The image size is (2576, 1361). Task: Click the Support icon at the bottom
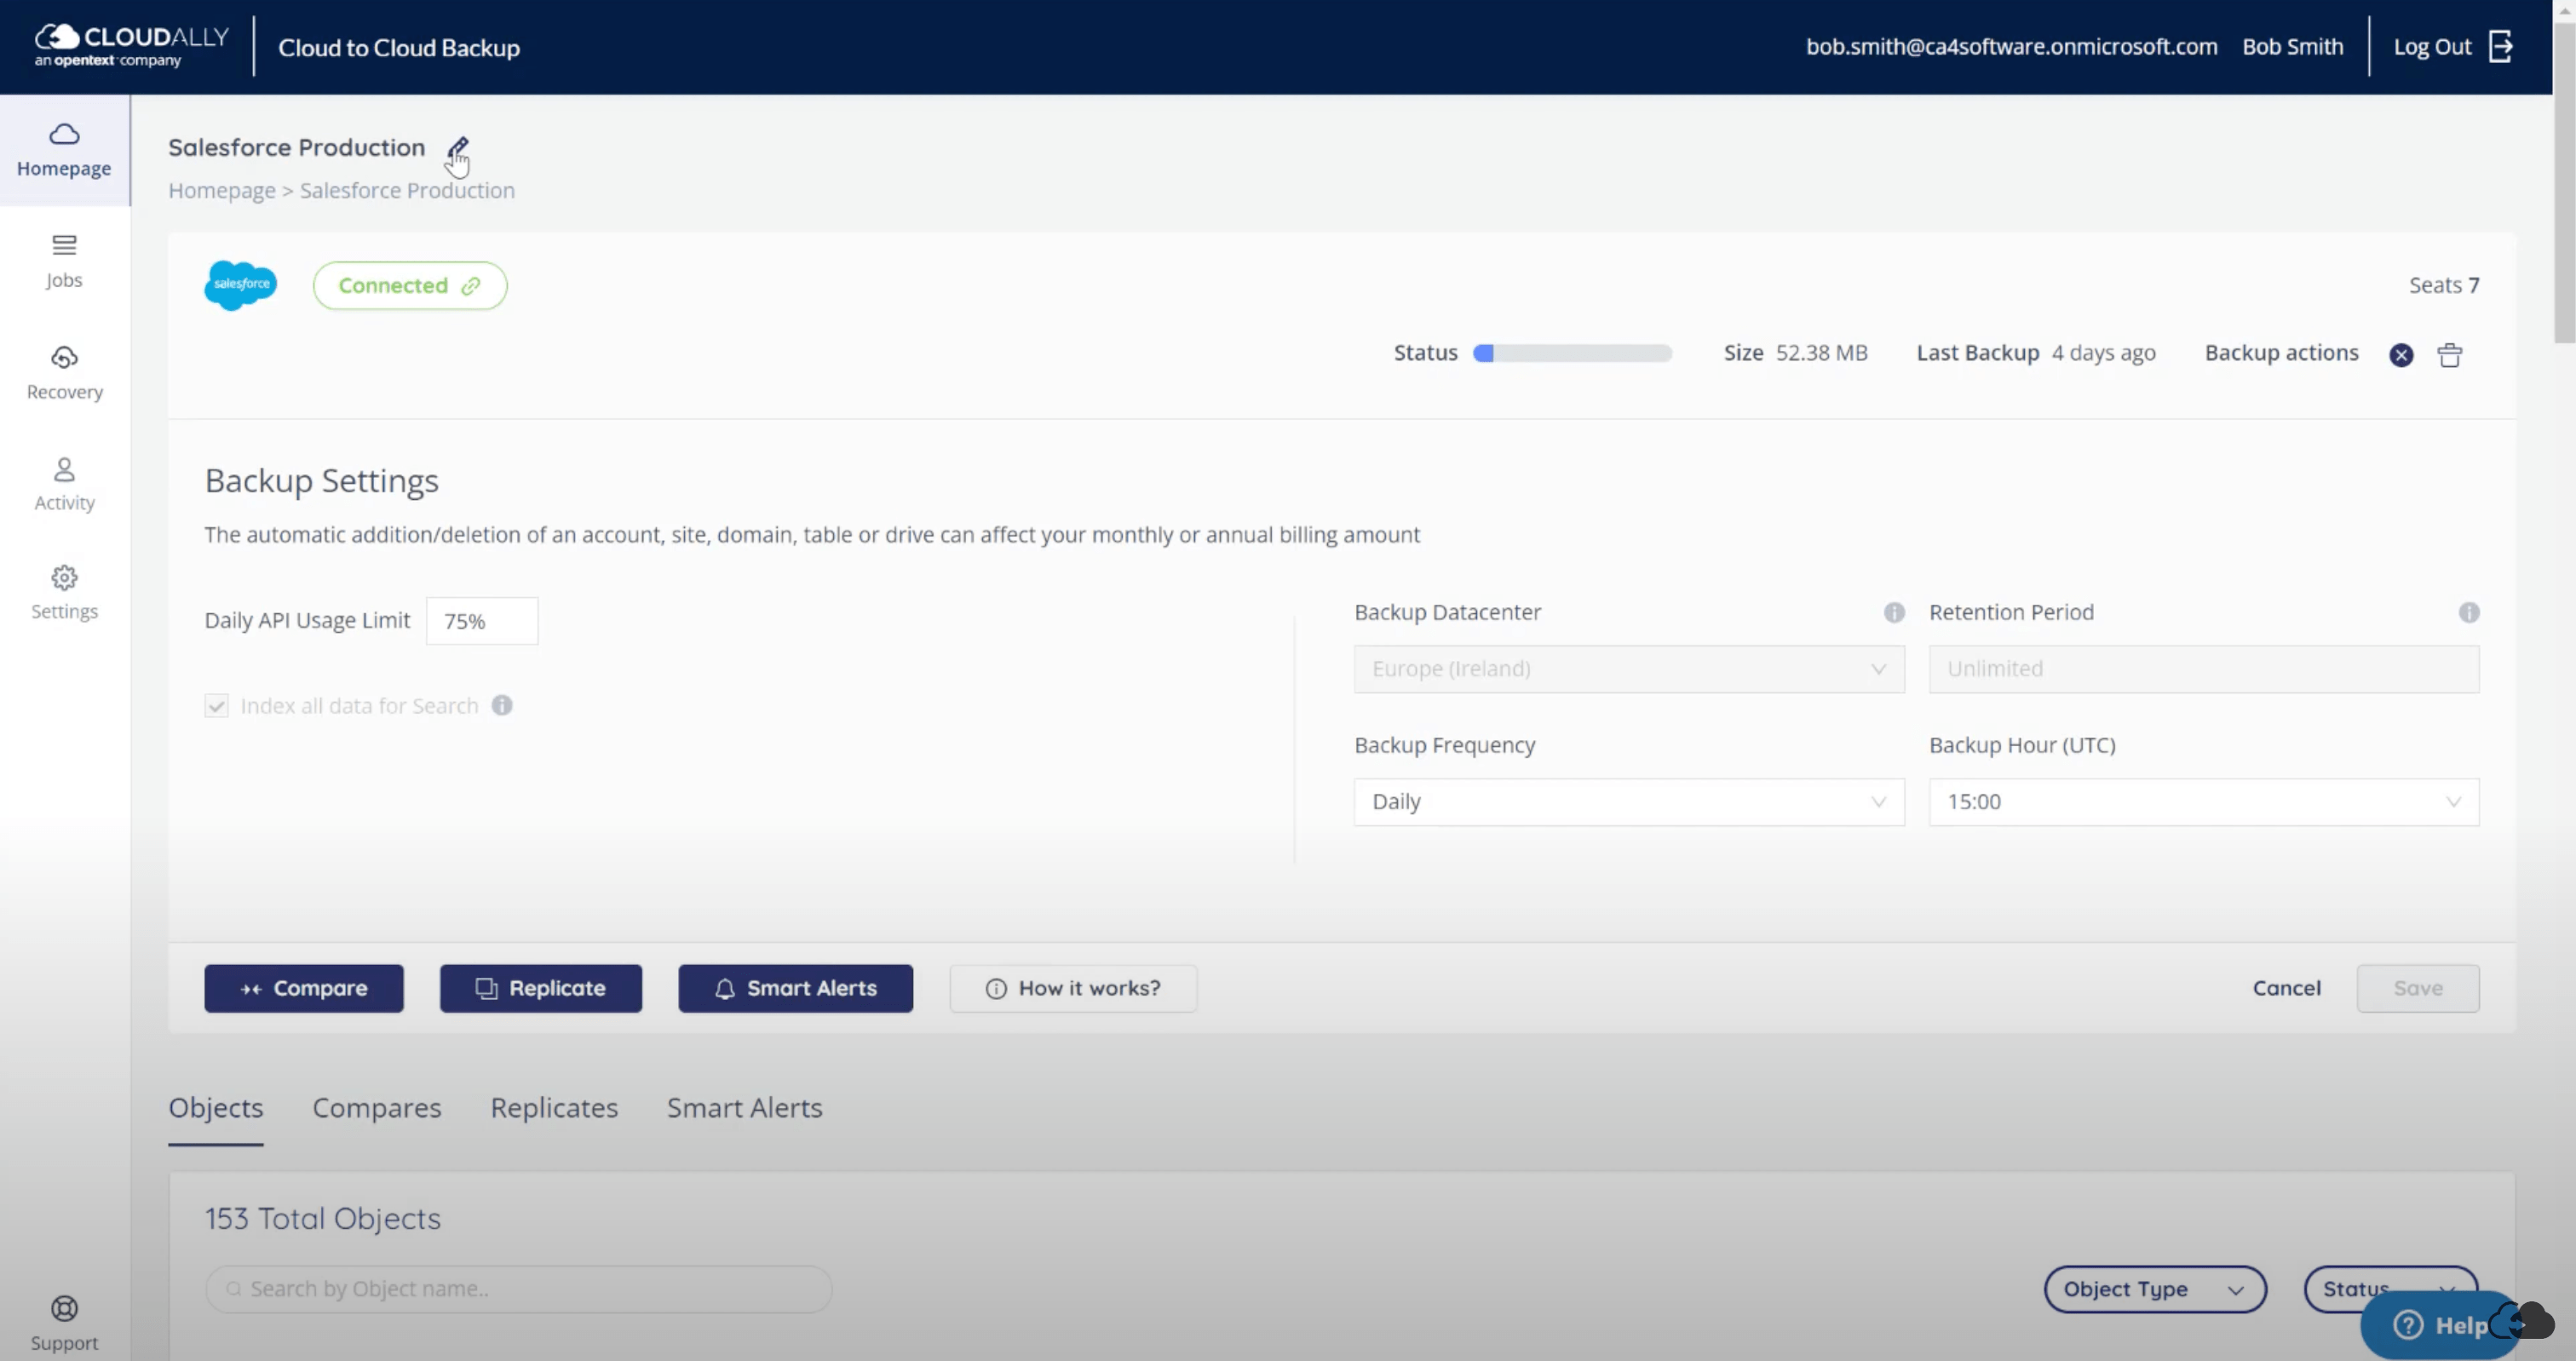[x=64, y=1308]
